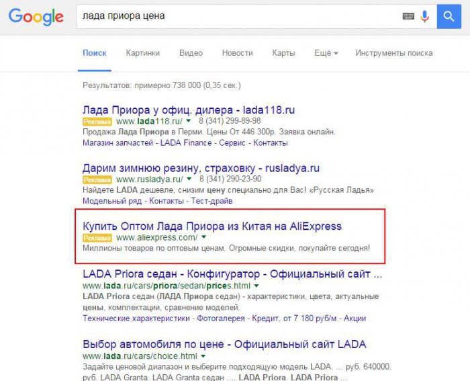Open the rusladya.ru ad result title
Image resolution: width=470 pixels, height=381 pixels.
[201, 168]
